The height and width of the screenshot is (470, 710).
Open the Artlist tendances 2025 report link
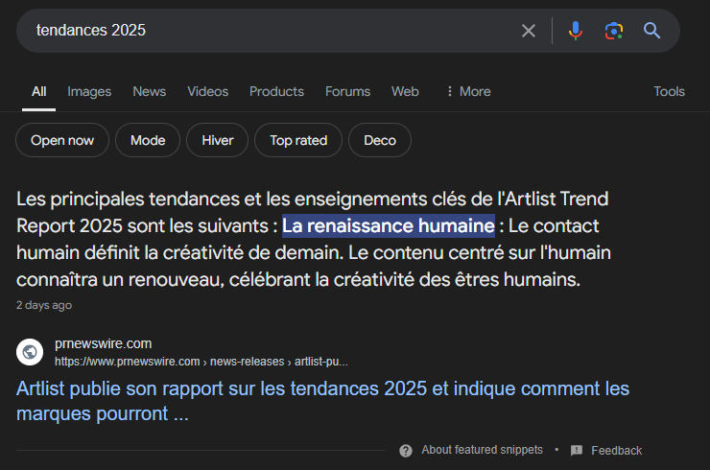click(x=322, y=401)
